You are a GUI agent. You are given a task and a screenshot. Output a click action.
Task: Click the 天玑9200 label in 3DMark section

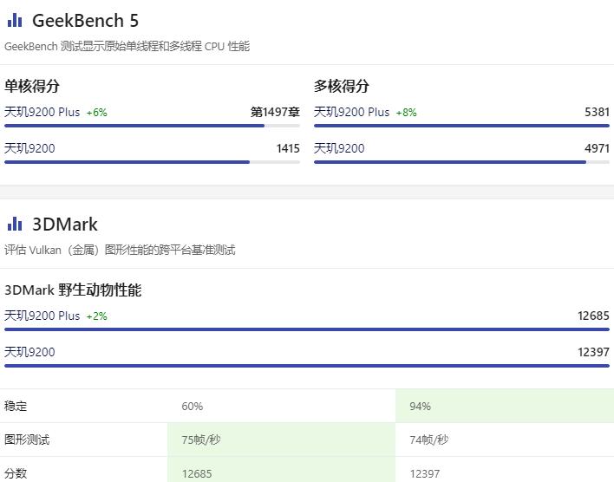coord(29,352)
